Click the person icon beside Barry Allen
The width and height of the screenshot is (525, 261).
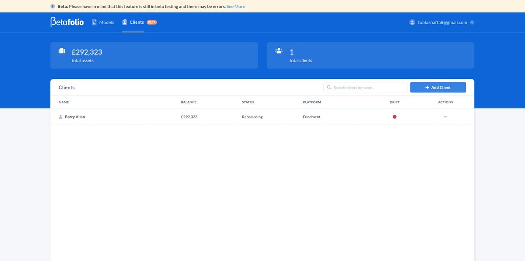click(60, 116)
